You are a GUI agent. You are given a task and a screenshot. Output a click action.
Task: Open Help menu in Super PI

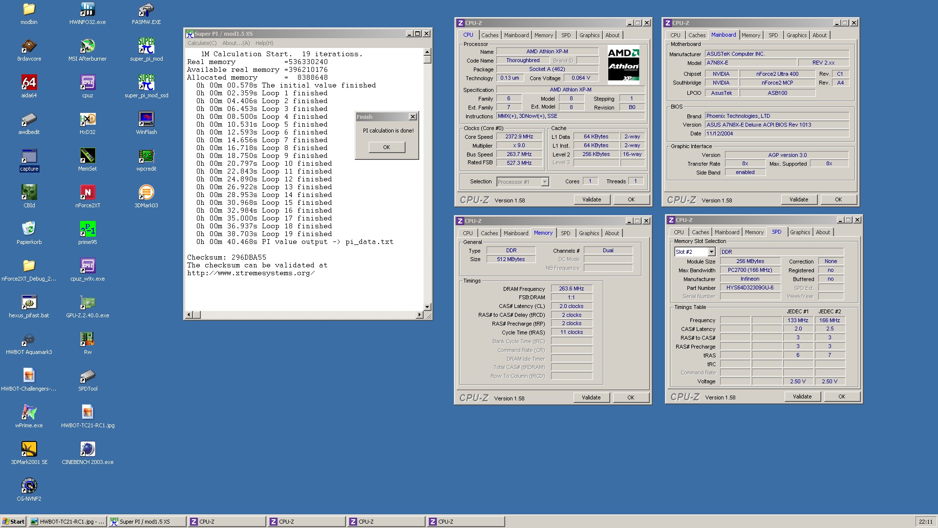point(264,43)
